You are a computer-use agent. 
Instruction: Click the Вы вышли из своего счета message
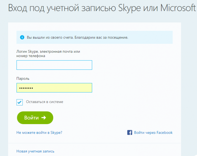point(50,37)
